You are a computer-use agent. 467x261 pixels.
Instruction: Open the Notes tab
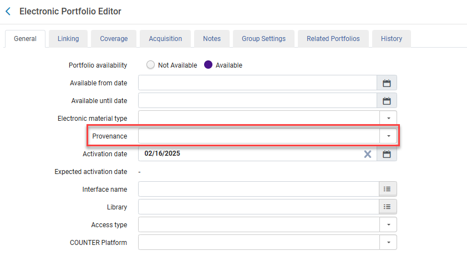coord(212,39)
